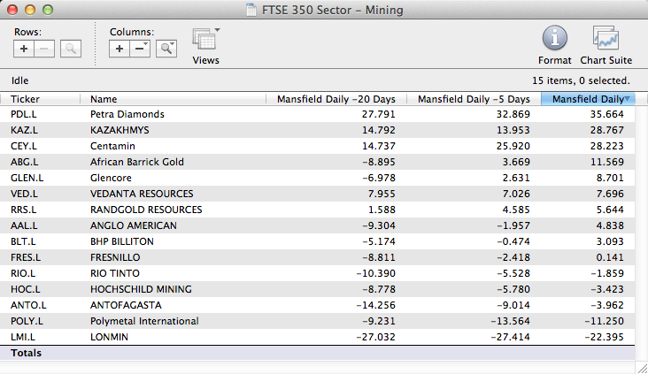Viewport: 648px width, 374px height.
Task: Sort by the Ticker column header
Action: [40, 99]
